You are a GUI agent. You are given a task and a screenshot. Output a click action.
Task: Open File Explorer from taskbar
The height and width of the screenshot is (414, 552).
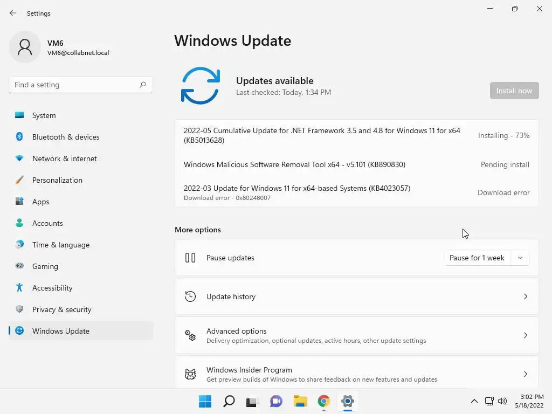[x=300, y=401]
